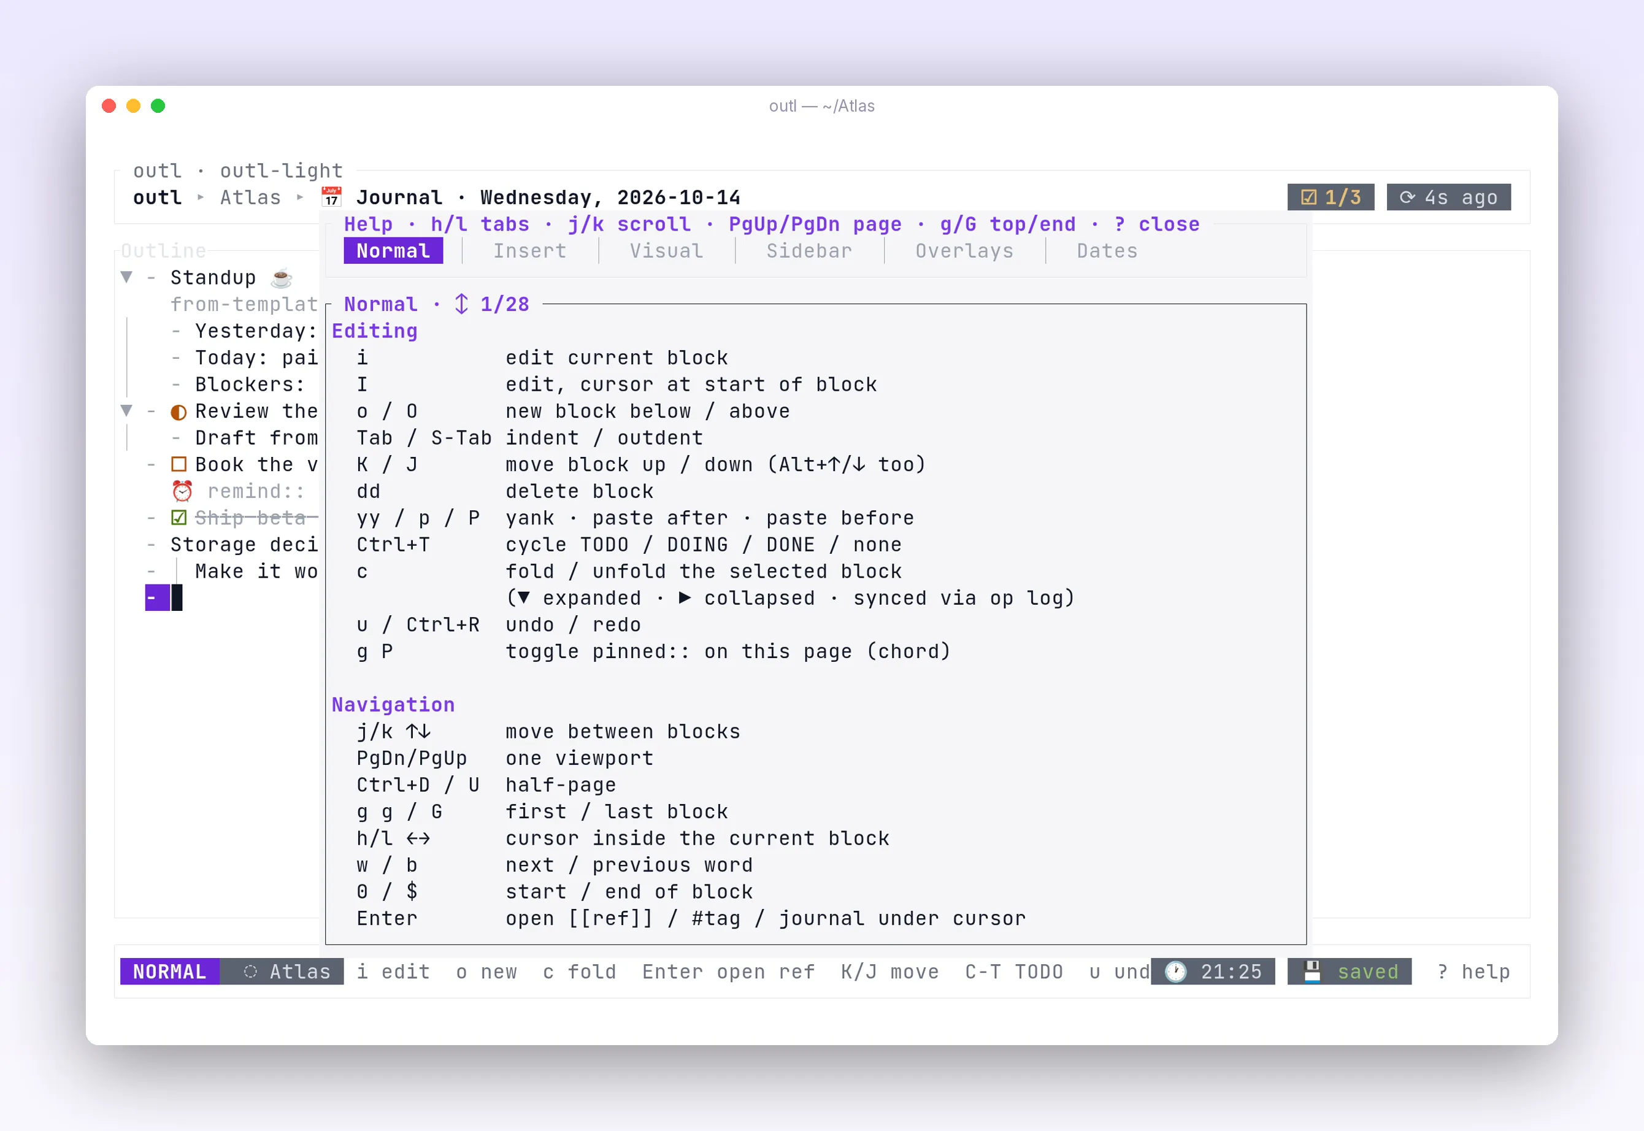
Task: Click the up-down scroll arrow beside 1/28
Action: coord(461,304)
